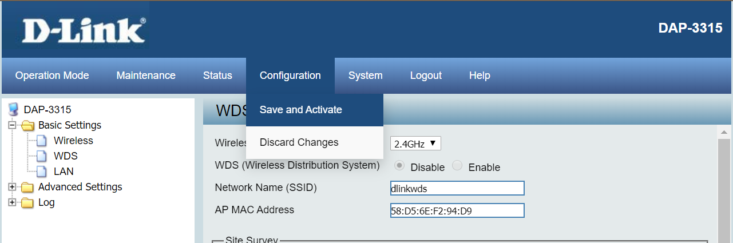Click Logout in the navigation bar
Viewport: 733px width, 243px height.
pyautogui.click(x=426, y=75)
